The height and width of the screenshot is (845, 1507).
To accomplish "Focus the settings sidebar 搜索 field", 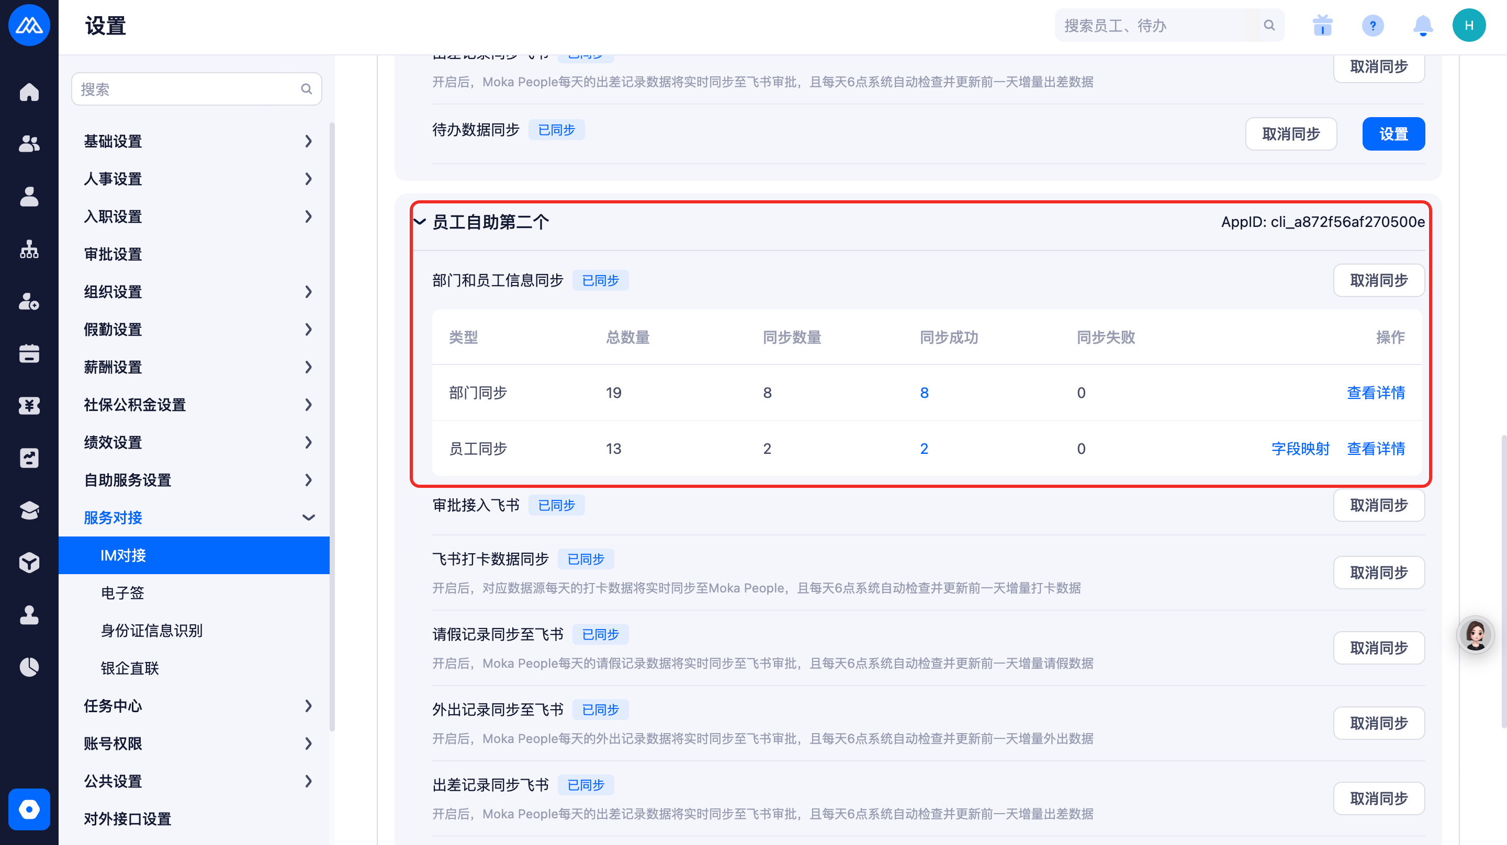I will (x=187, y=89).
